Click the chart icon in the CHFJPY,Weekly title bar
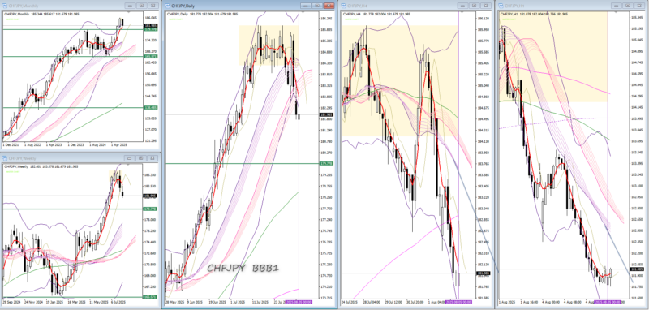649x310 pixels. pyautogui.click(x=6, y=158)
